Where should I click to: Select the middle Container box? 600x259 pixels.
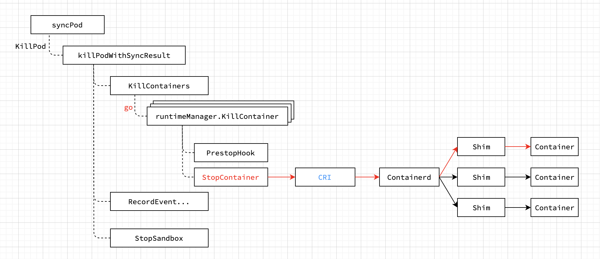point(554,177)
